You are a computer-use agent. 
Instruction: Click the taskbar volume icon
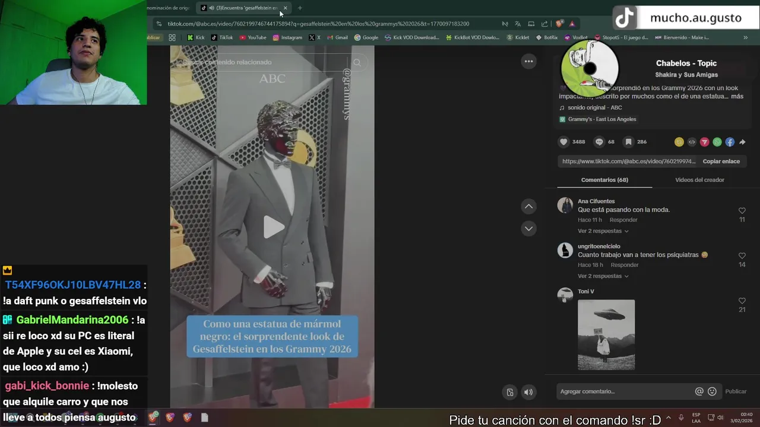720,418
